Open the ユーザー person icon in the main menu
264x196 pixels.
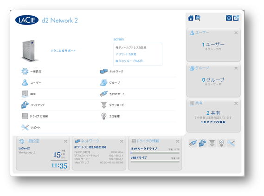25,83
